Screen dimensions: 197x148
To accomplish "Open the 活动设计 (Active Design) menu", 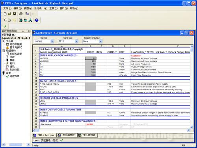I will pyautogui.click(x=41, y=8).
